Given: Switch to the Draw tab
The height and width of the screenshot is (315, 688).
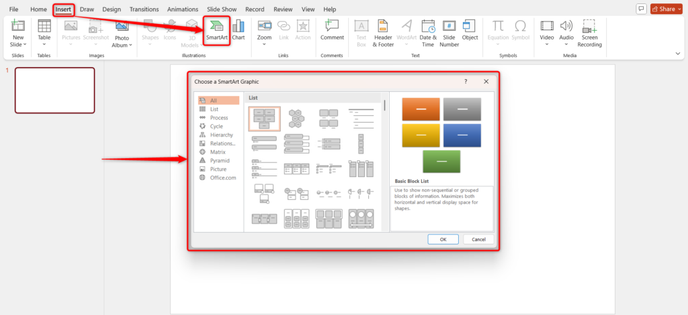Looking at the screenshot, I should click(x=87, y=9).
